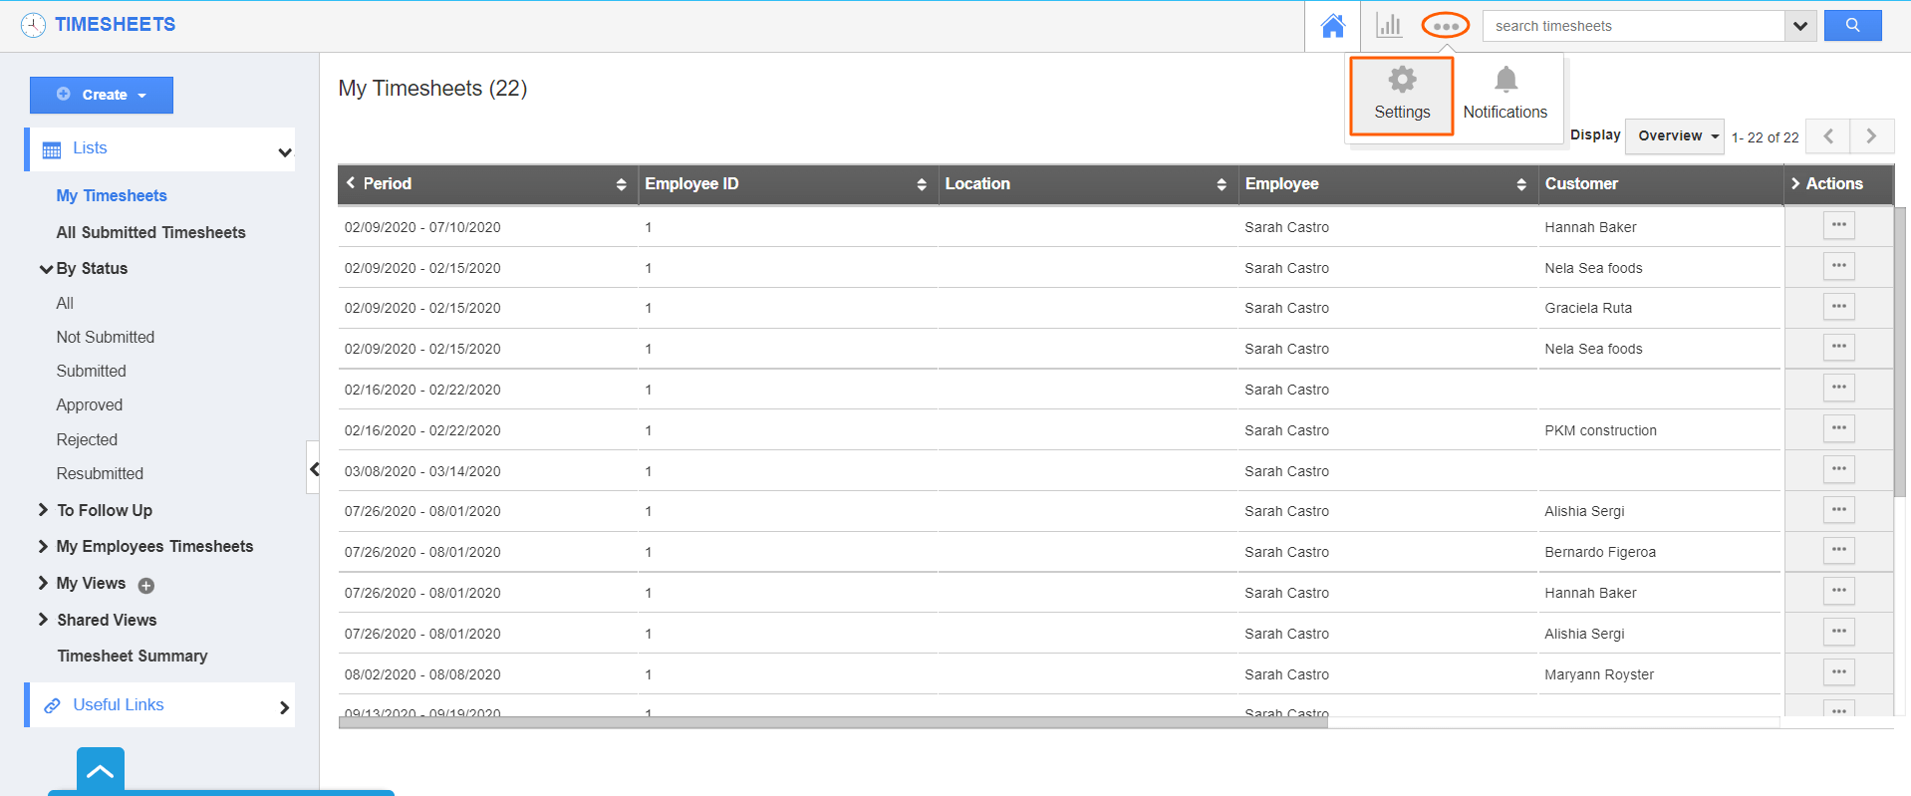The image size is (1911, 796).
Task: Toggle sort on Location column
Action: (1222, 184)
